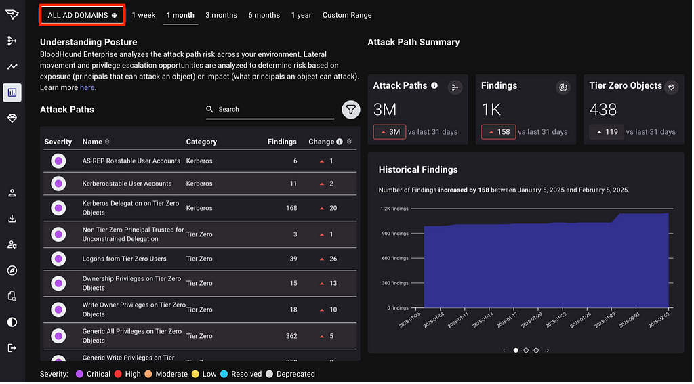Image resolution: width=694 pixels, height=384 pixels.
Task: Open Kerberos Delegation on Tier Zero Objects row
Action: 200,208
